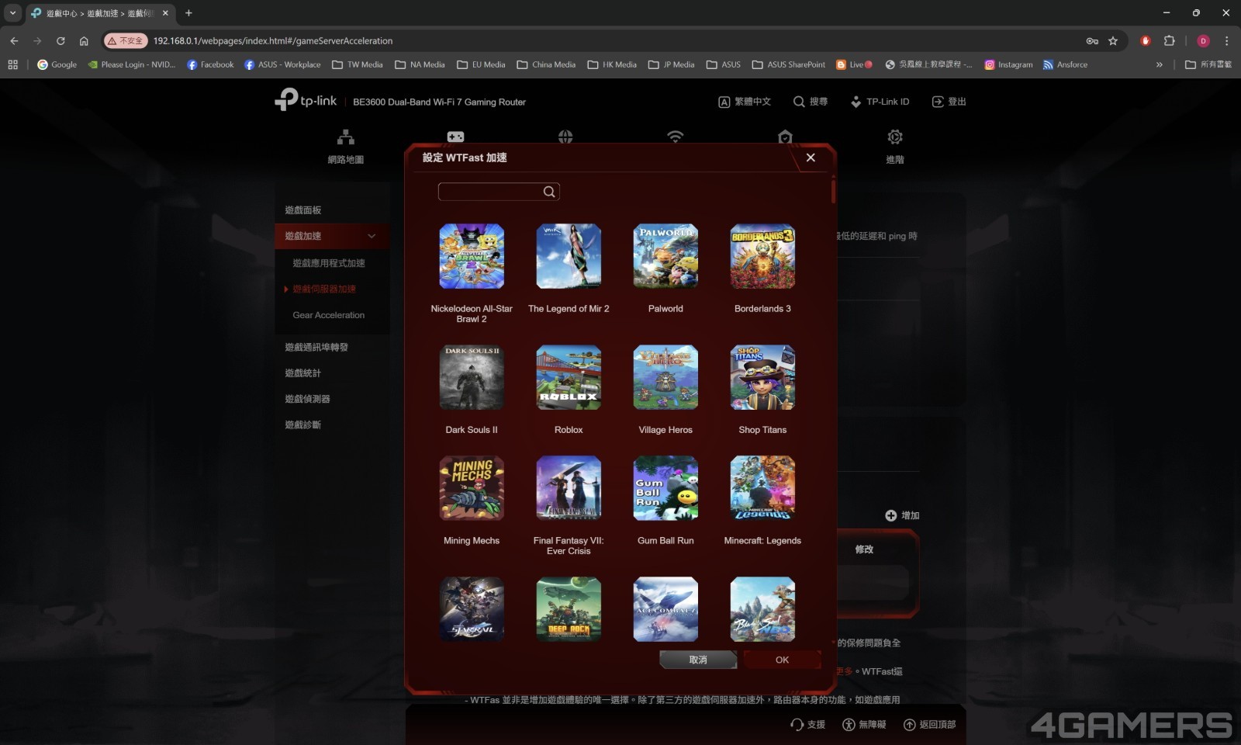Click the game controller tab icon

point(456,137)
